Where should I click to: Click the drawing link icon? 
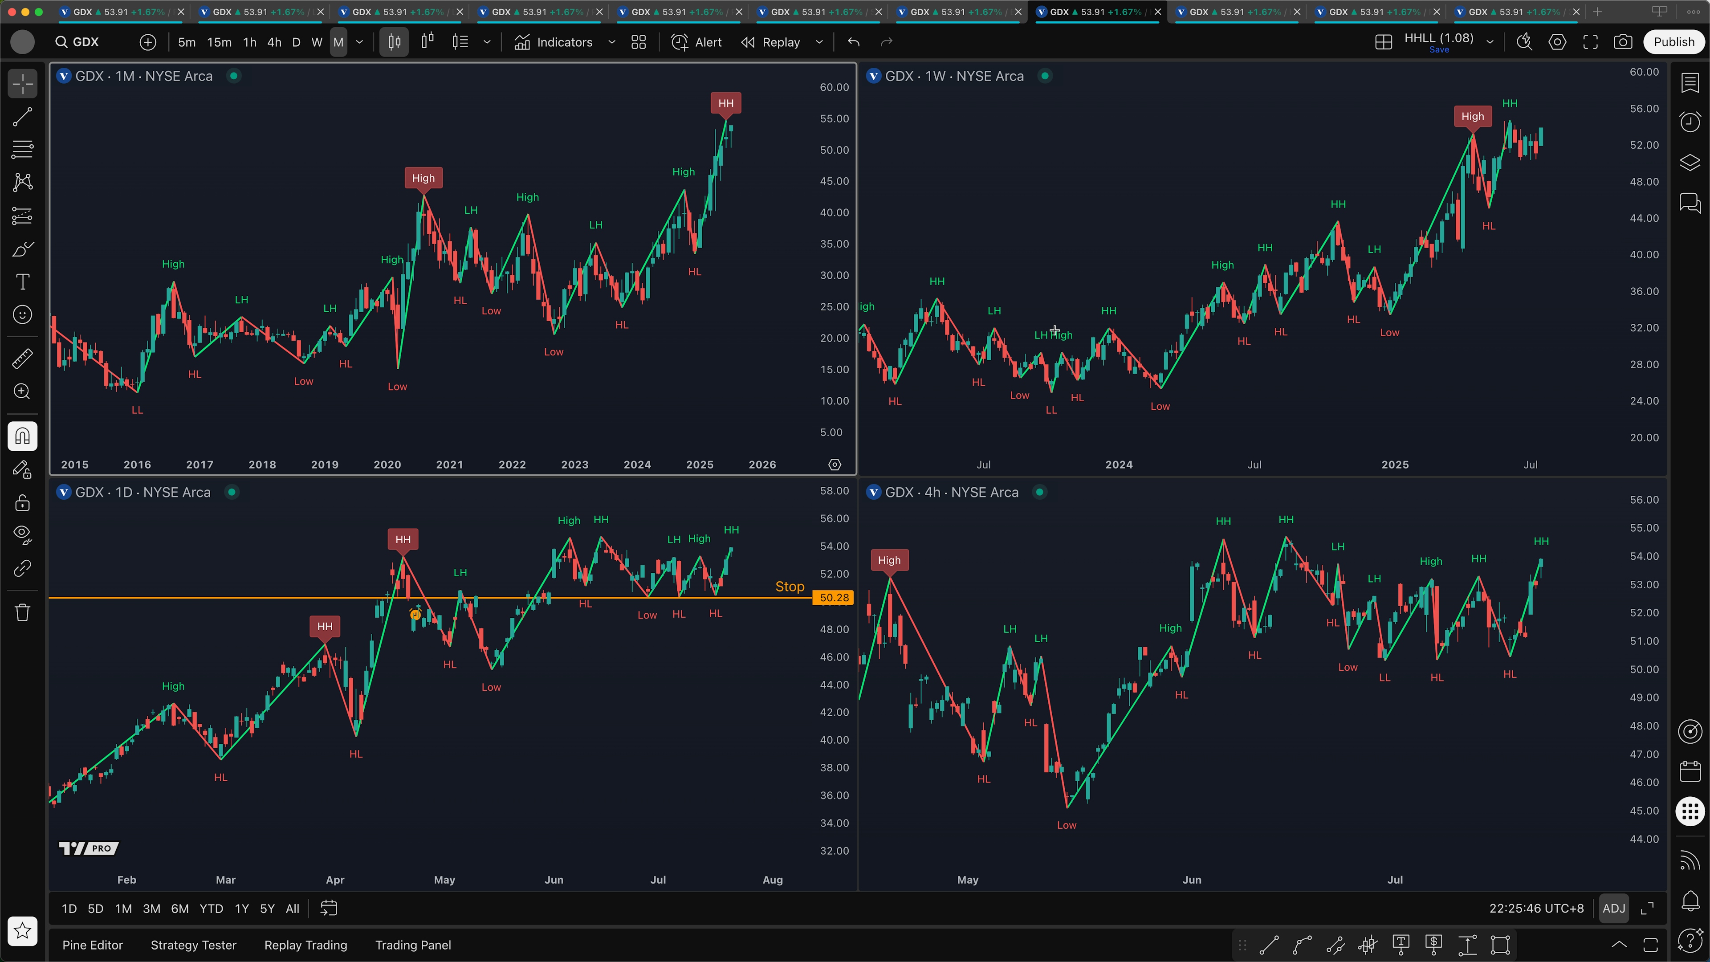pyautogui.click(x=23, y=568)
